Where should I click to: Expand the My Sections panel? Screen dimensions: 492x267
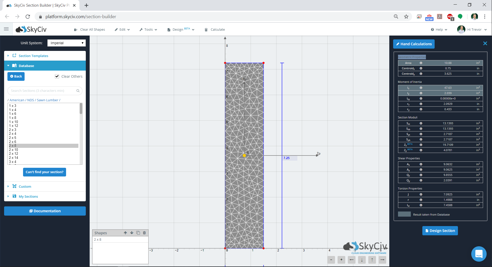click(28, 196)
